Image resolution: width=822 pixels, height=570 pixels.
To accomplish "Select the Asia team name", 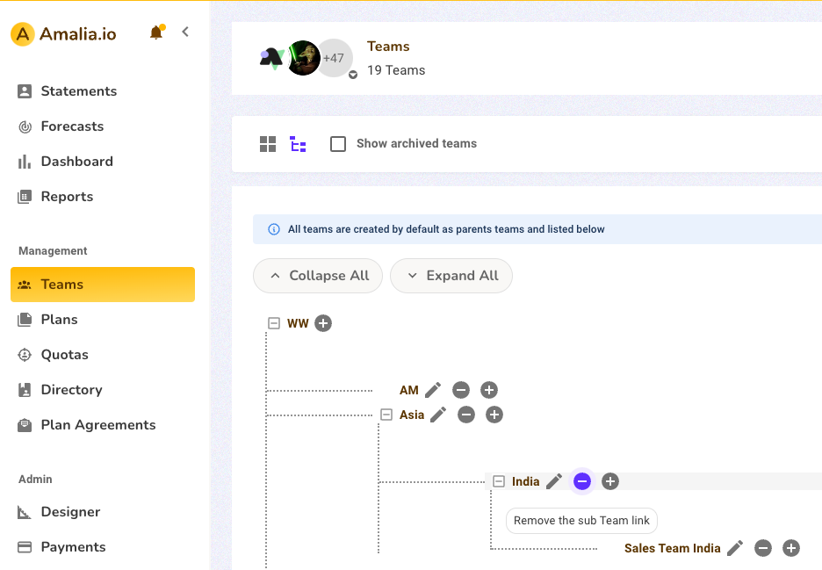I will pyautogui.click(x=412, y=415).
